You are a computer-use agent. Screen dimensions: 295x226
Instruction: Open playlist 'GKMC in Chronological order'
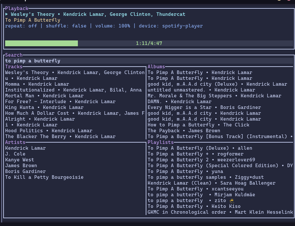click(x=220, y=212)
